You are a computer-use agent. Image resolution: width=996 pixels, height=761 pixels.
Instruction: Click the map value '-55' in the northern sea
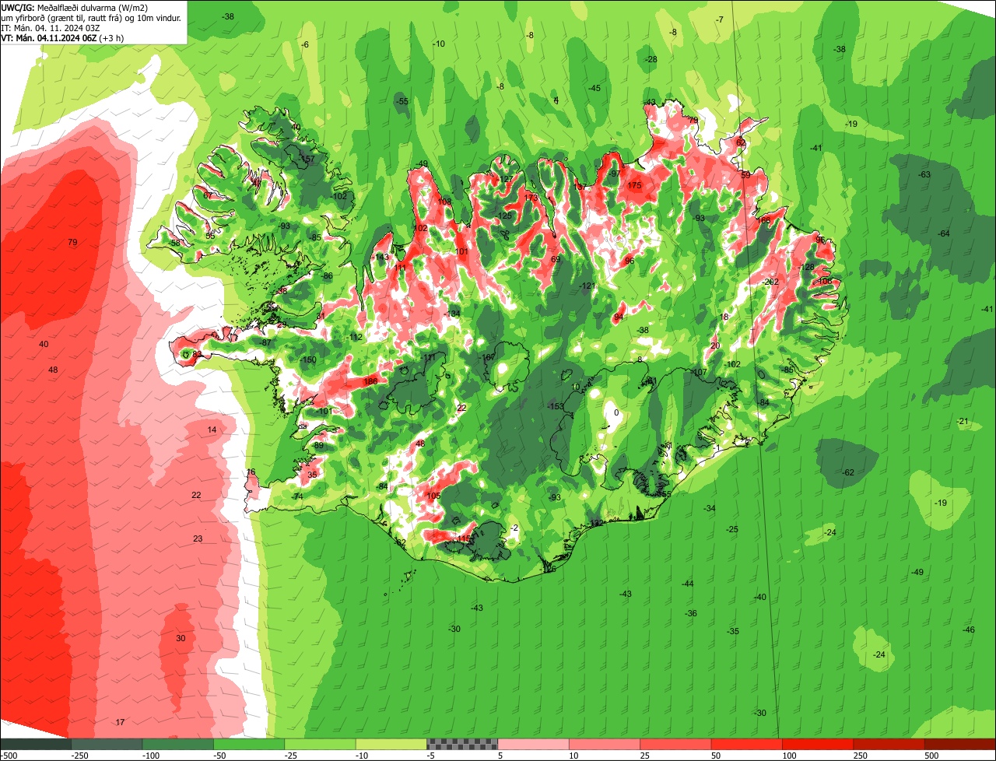(x=402, y=101)
